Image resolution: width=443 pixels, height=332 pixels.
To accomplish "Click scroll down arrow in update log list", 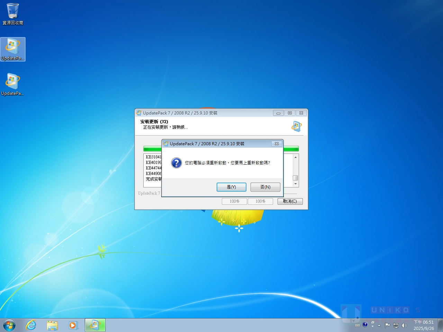I will click(296, 184).
